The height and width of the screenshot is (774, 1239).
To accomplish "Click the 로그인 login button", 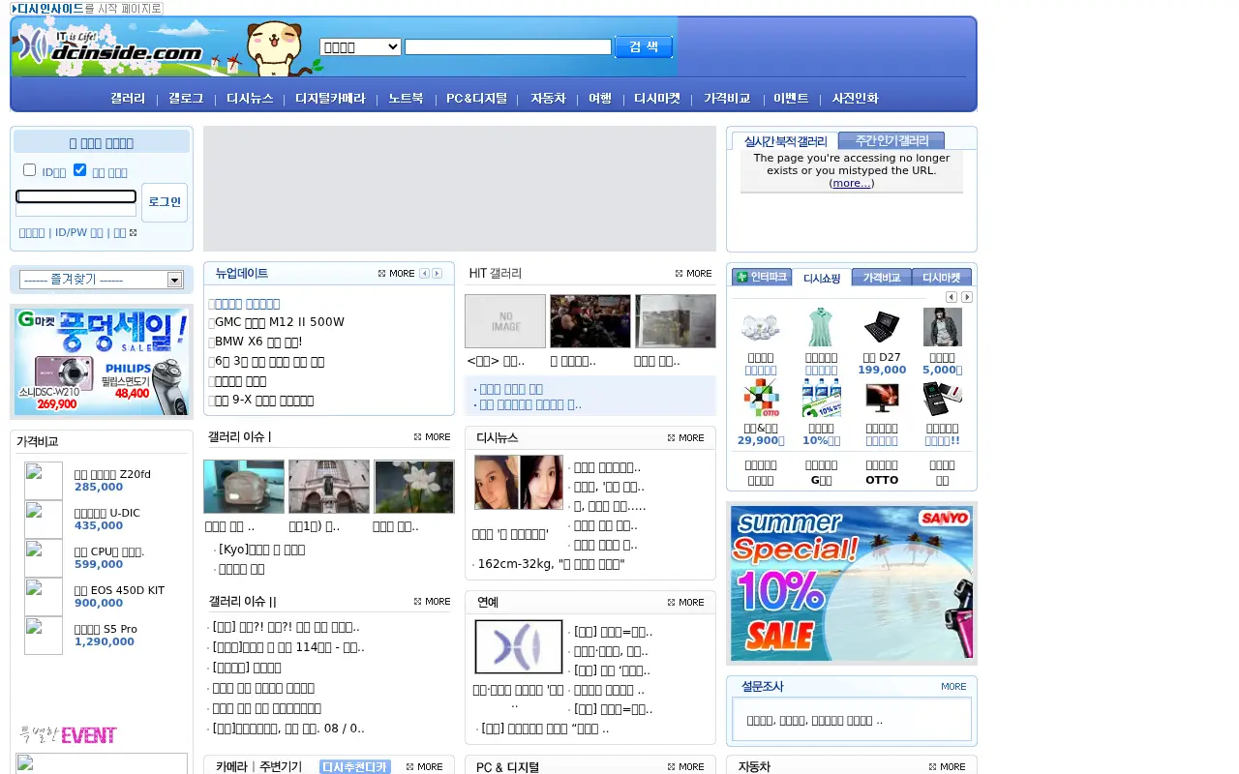I will [x=165, y=202].
